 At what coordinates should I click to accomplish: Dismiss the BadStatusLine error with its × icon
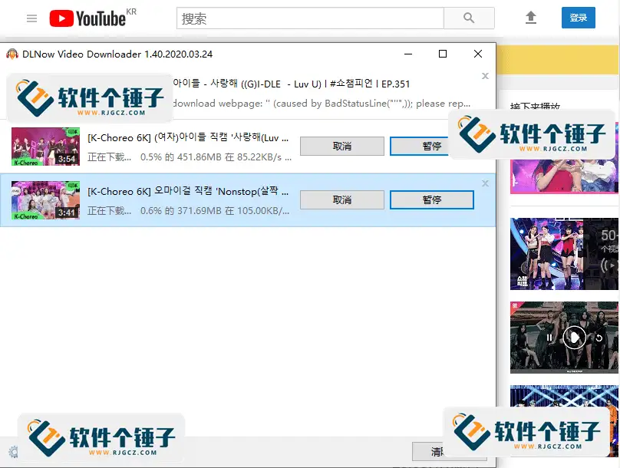pyautogui.click(x=484, y=76)
